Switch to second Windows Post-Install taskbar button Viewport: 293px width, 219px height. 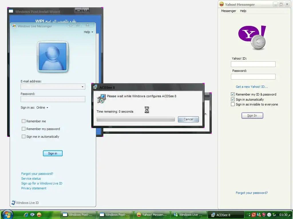(115, 215)
